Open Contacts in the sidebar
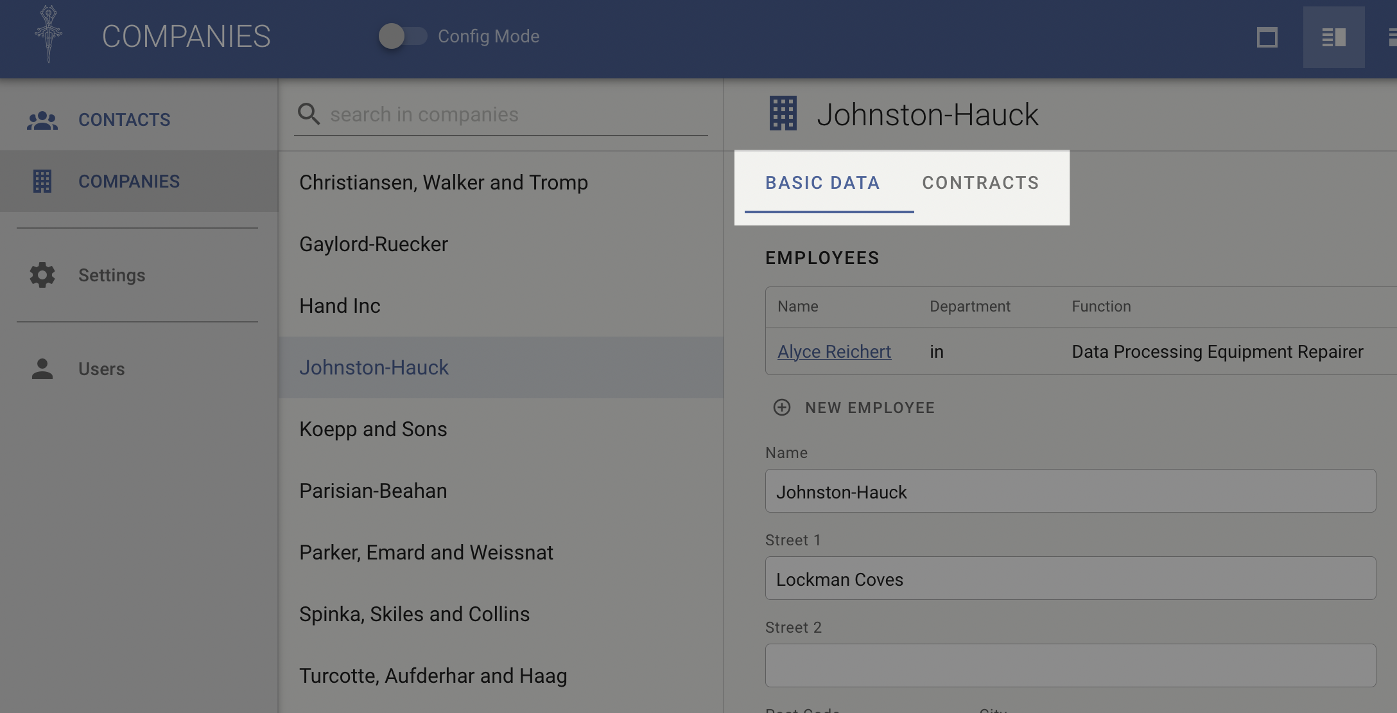The image size is (1397, 713). pos(125,120)
